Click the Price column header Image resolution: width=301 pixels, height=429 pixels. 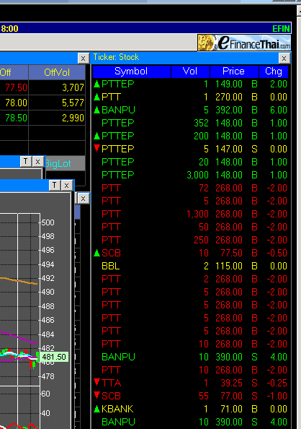click(x=234, y=71)
